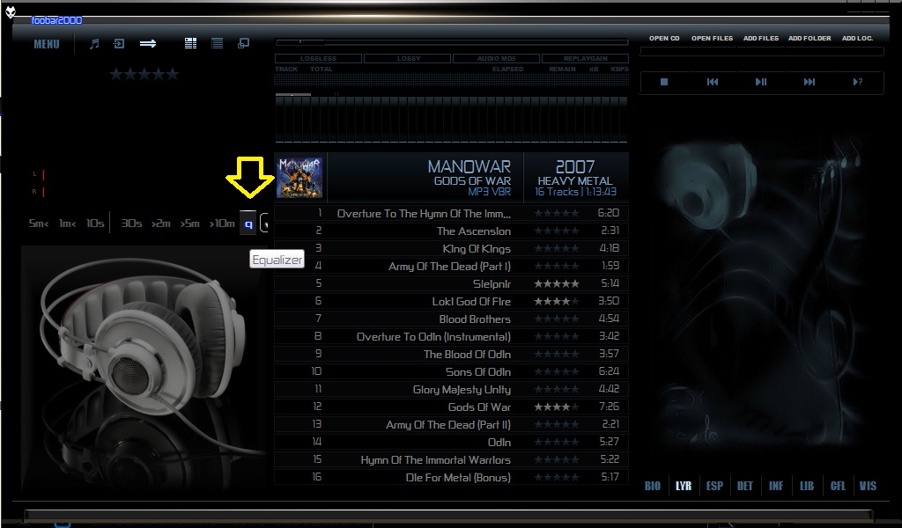Select track Sons Of Odin
The height and width of the screenshot is (528, 902).
coord(452,371)
